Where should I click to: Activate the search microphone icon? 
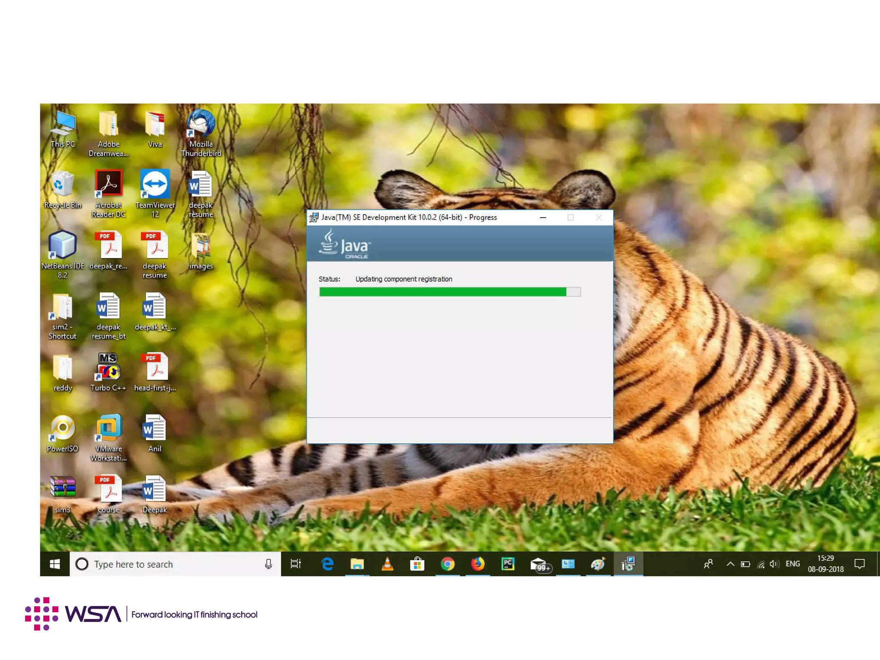point(268,564)
